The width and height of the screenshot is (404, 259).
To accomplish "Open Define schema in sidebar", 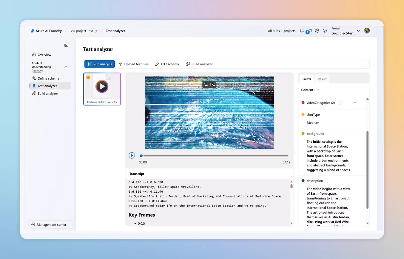I will pos(48,79).
